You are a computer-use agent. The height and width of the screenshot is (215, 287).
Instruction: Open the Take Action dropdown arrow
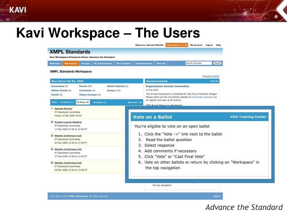[186, 45]
